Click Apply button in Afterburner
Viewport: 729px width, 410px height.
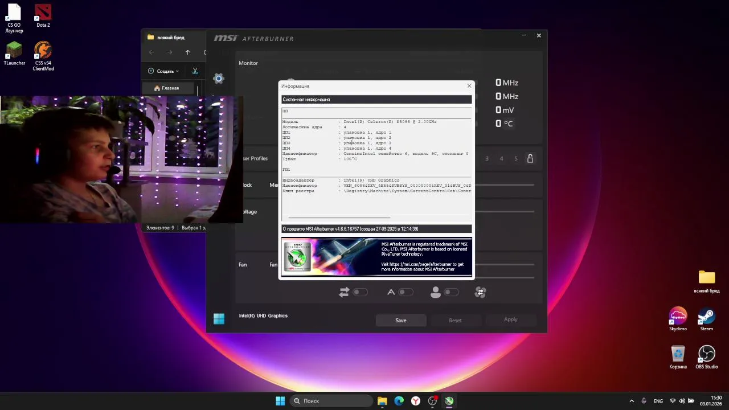[x=511, y=320]
